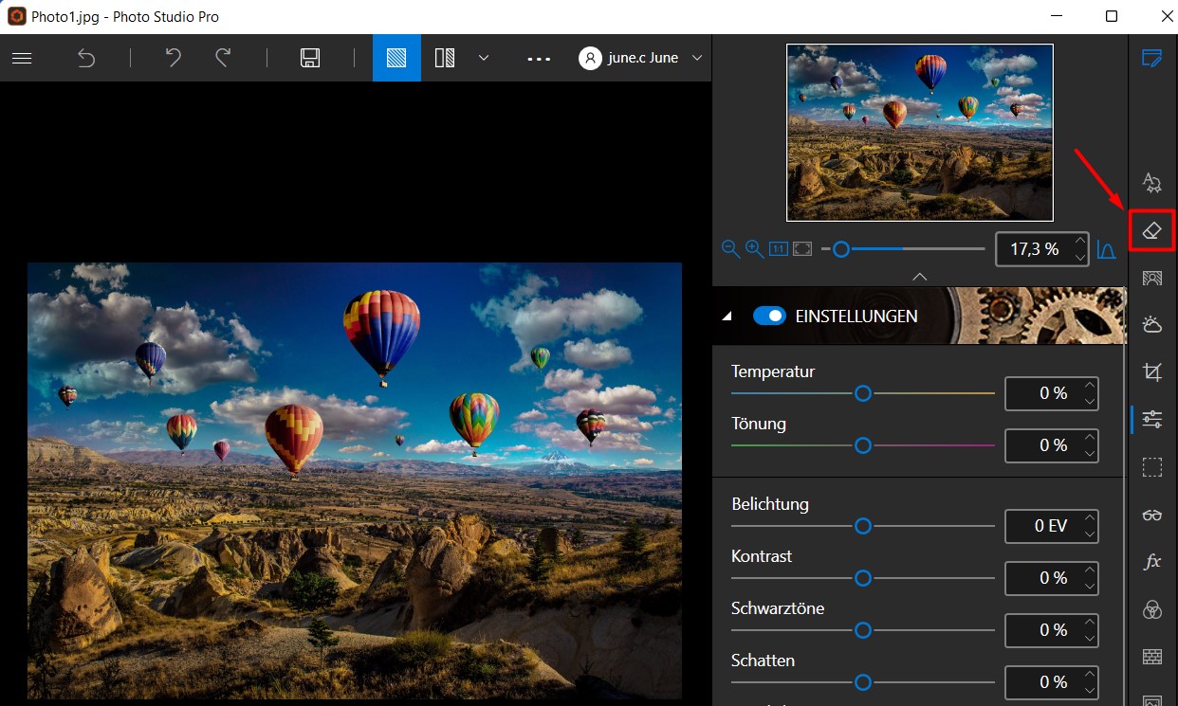Collapse the navigator panel with the chevron

(x=919, y=276)
